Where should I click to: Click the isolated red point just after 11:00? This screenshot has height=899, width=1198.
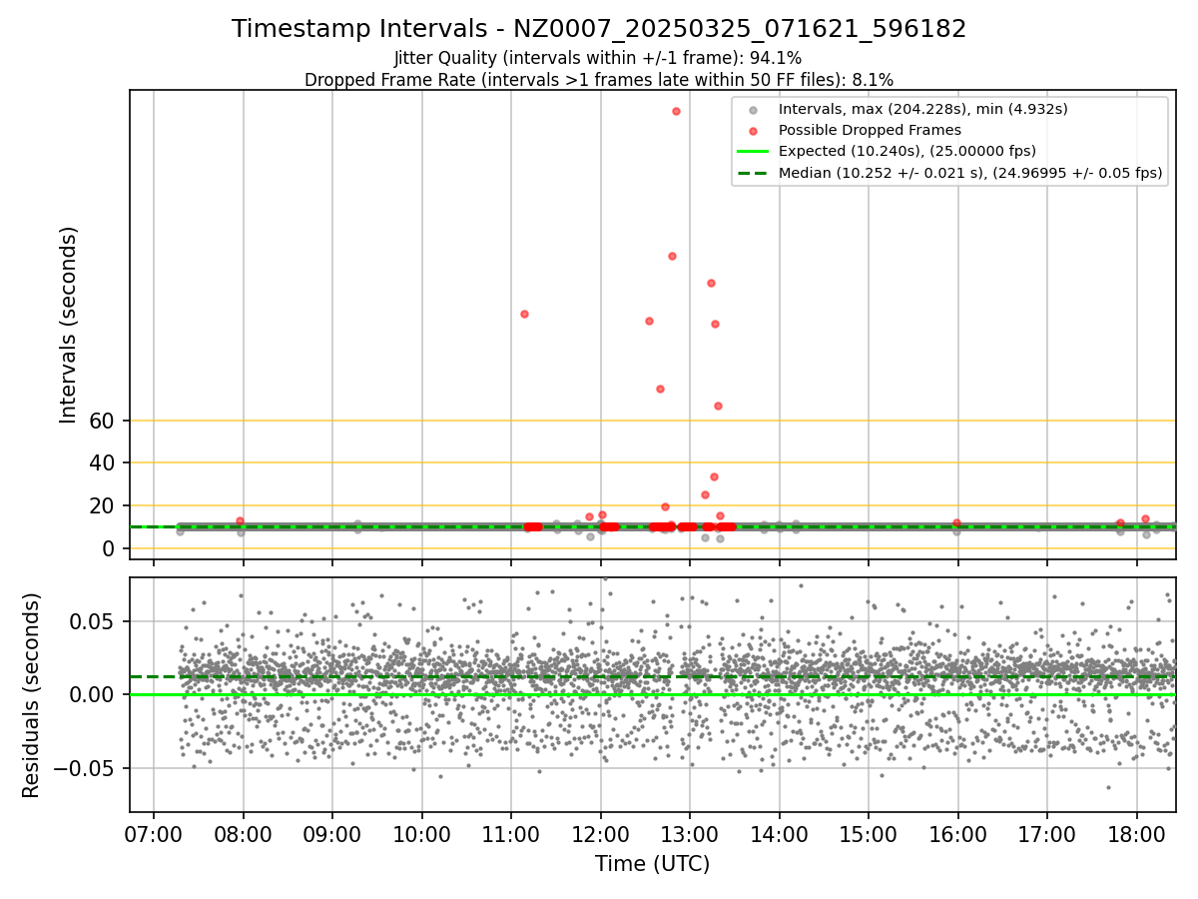(524, 314)
